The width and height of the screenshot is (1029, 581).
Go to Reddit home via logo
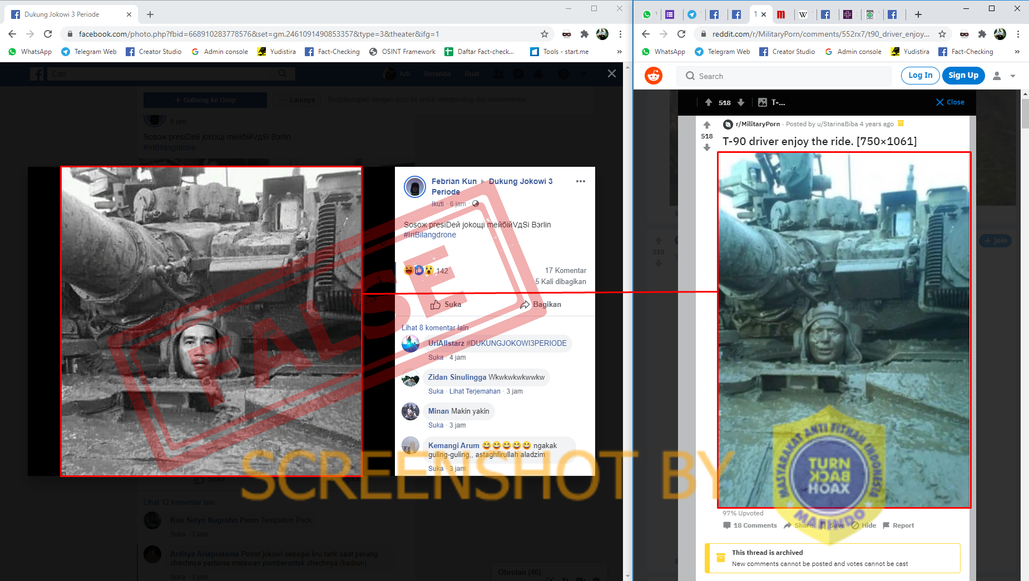click(x=654, y=76)
